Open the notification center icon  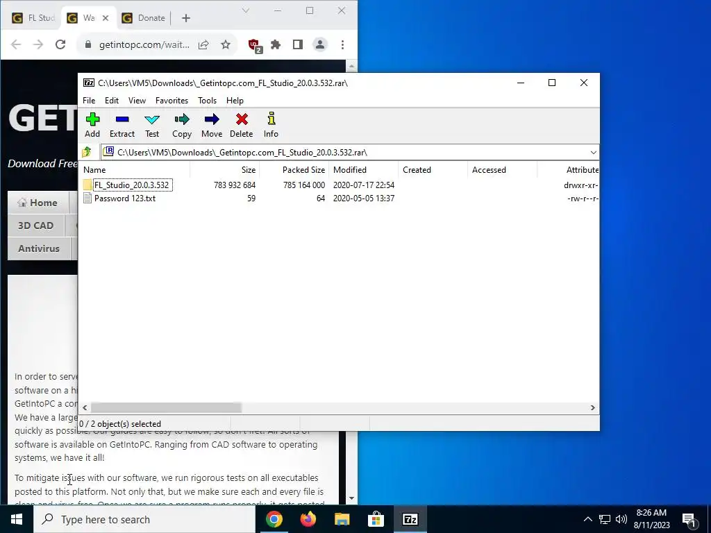(x=689, y=519)
